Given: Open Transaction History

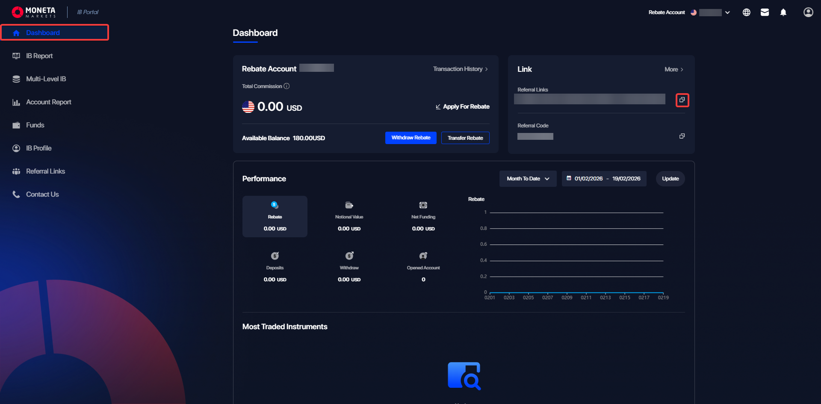Looking at the screenshot, I should (x=461, y=69).
